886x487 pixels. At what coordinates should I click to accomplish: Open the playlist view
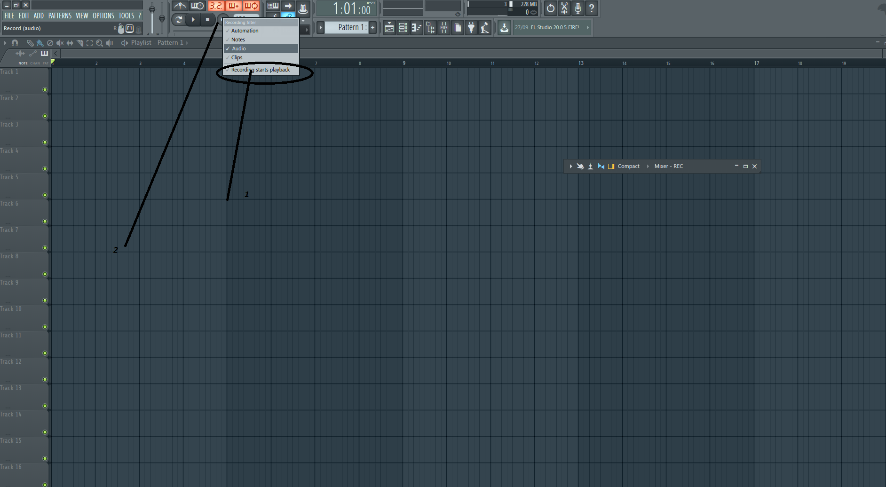tap(389, 28)
